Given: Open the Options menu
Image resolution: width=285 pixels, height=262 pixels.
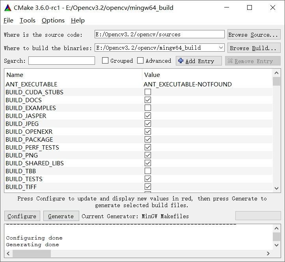Looking at the screenshot, I should click(53, 21).
